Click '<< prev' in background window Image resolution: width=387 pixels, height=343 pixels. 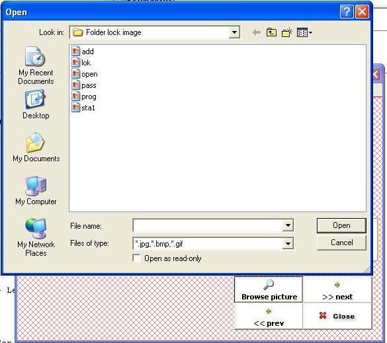[269, 317]
